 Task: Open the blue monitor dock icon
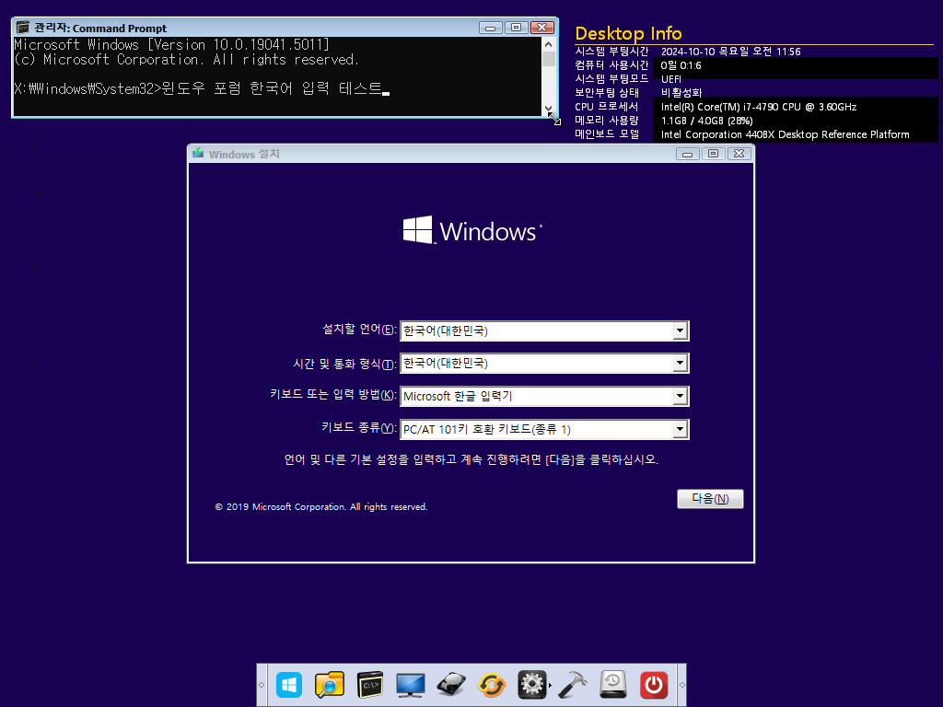(x=410, y=685)
